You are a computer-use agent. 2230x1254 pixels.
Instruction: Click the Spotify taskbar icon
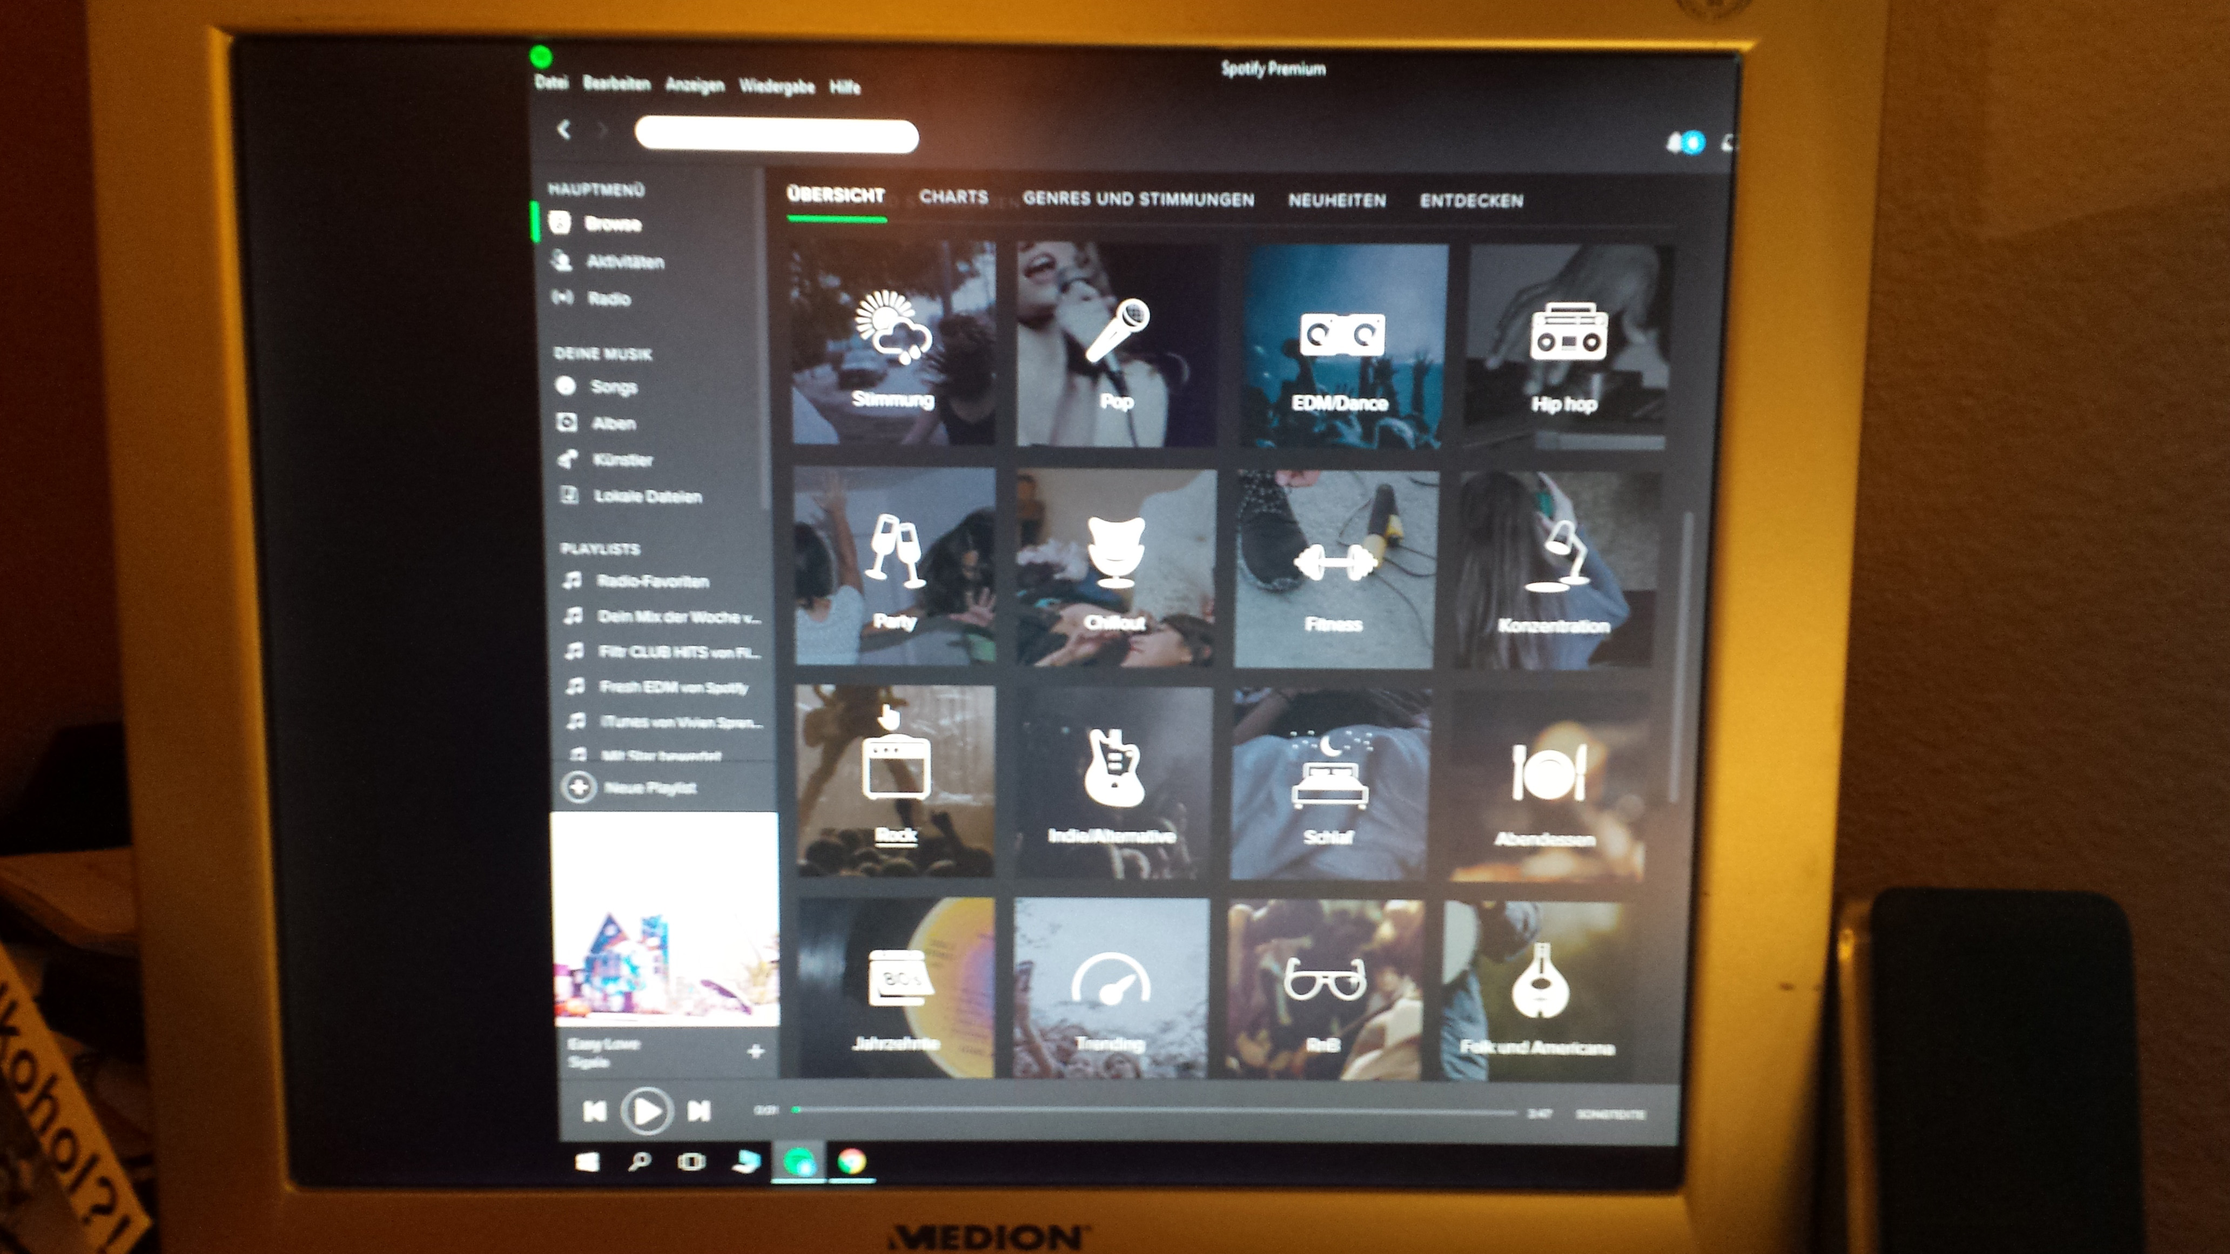799,1162
